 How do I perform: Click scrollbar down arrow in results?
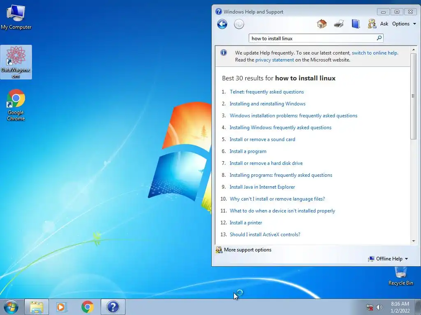coord(414,241)
